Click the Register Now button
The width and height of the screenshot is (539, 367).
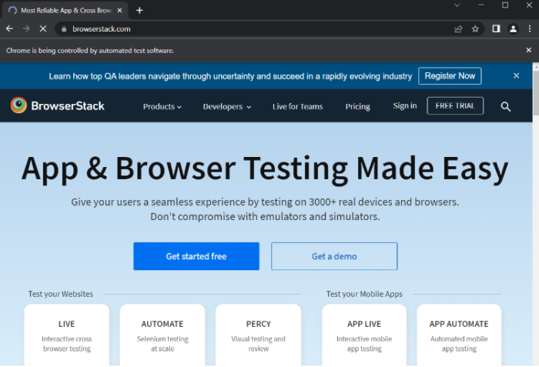pyautogui.click(x=450, y=76)
